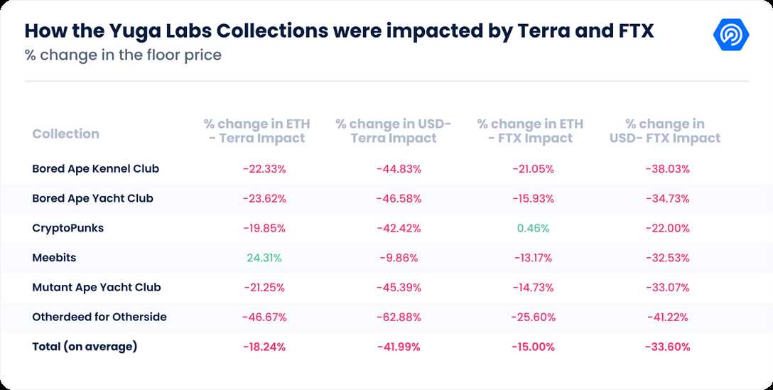Screen dimensions: 773x390
Task: Click the green 0.46% CryptoPunks value
Action: (x=534, y=228)
